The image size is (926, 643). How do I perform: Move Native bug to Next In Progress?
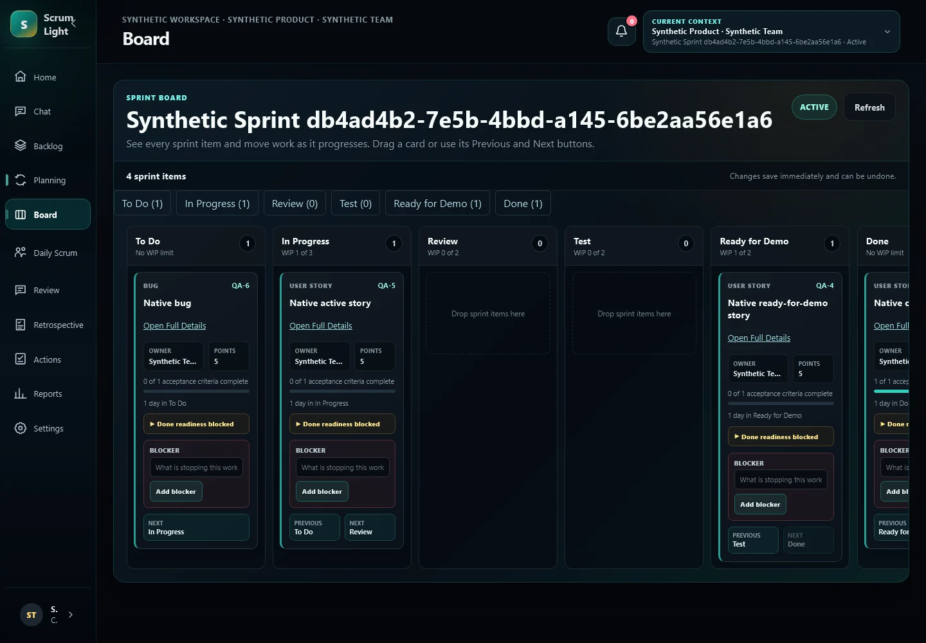point(196,527)
